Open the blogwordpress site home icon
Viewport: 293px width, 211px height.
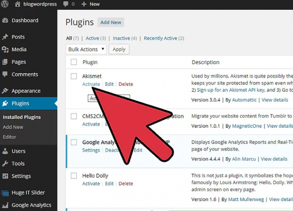pos(18,4)
